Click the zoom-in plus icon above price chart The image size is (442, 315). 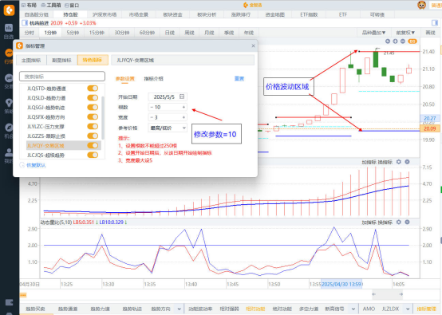tap(395, 41)
